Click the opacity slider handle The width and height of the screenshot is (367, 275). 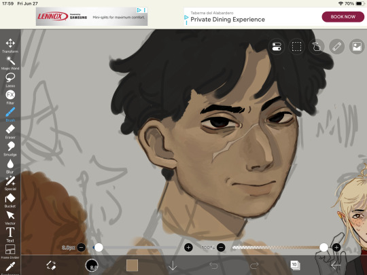[x=324, y=247]
